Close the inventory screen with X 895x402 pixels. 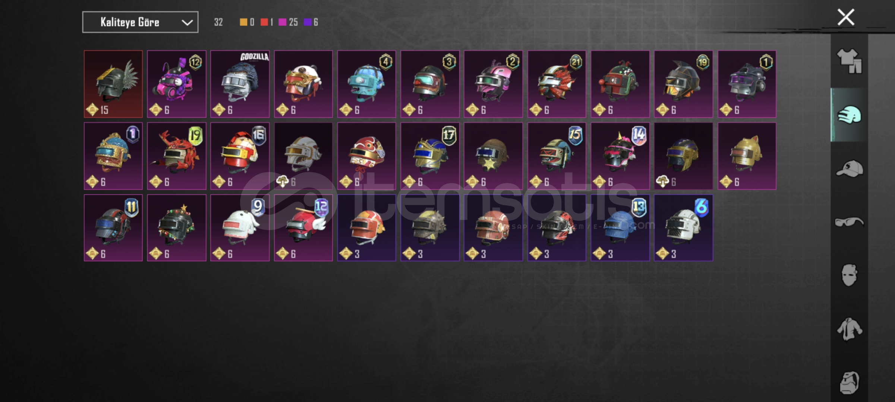coord(846,17)
